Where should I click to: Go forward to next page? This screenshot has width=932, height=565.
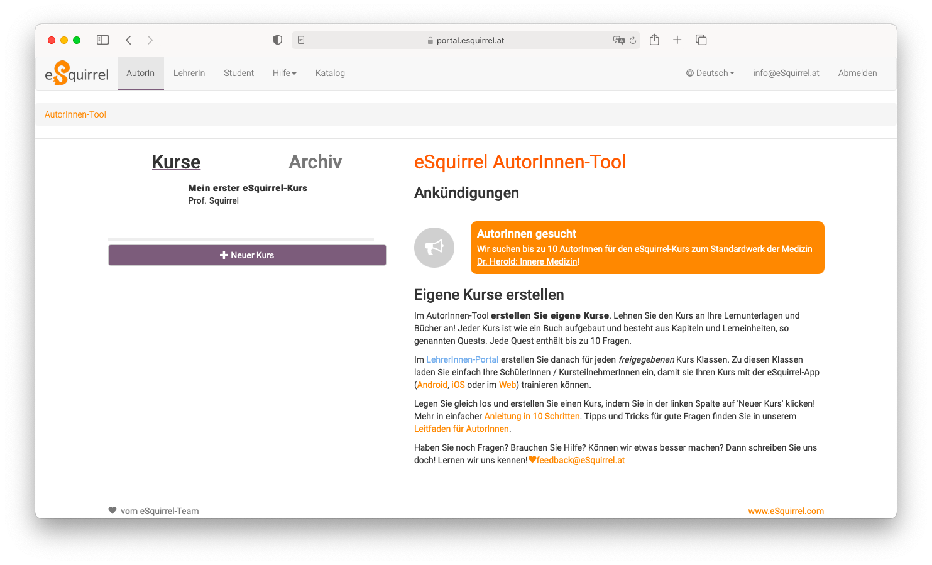[x=150, y=40]
